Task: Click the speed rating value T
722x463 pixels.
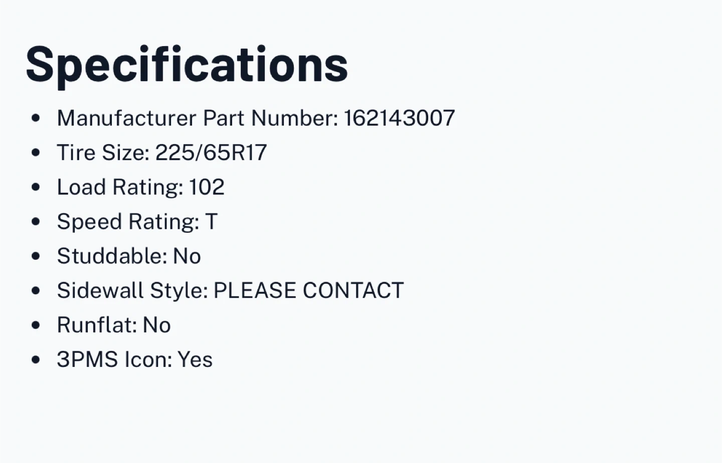Action: point(211,222)
